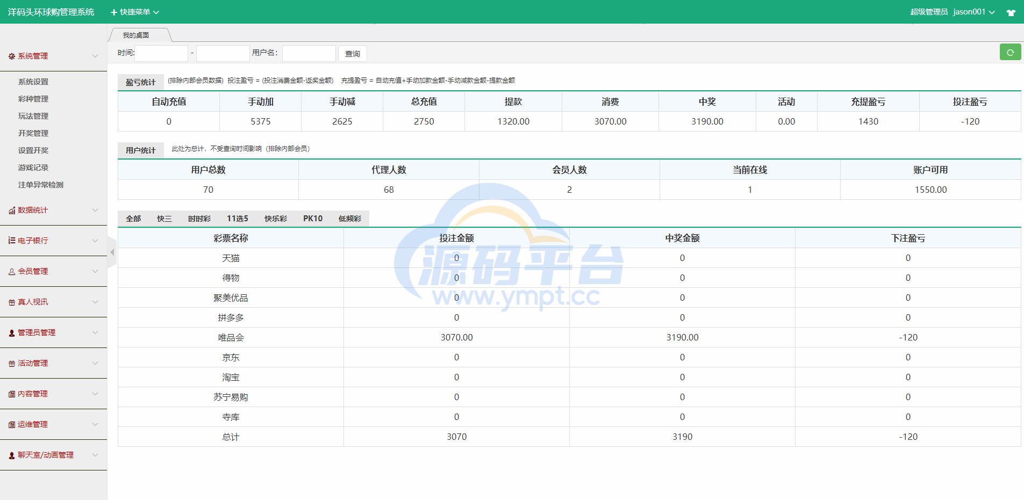Click the 内容管理 document icon
Screen dimensions: 1024x500
12,394
